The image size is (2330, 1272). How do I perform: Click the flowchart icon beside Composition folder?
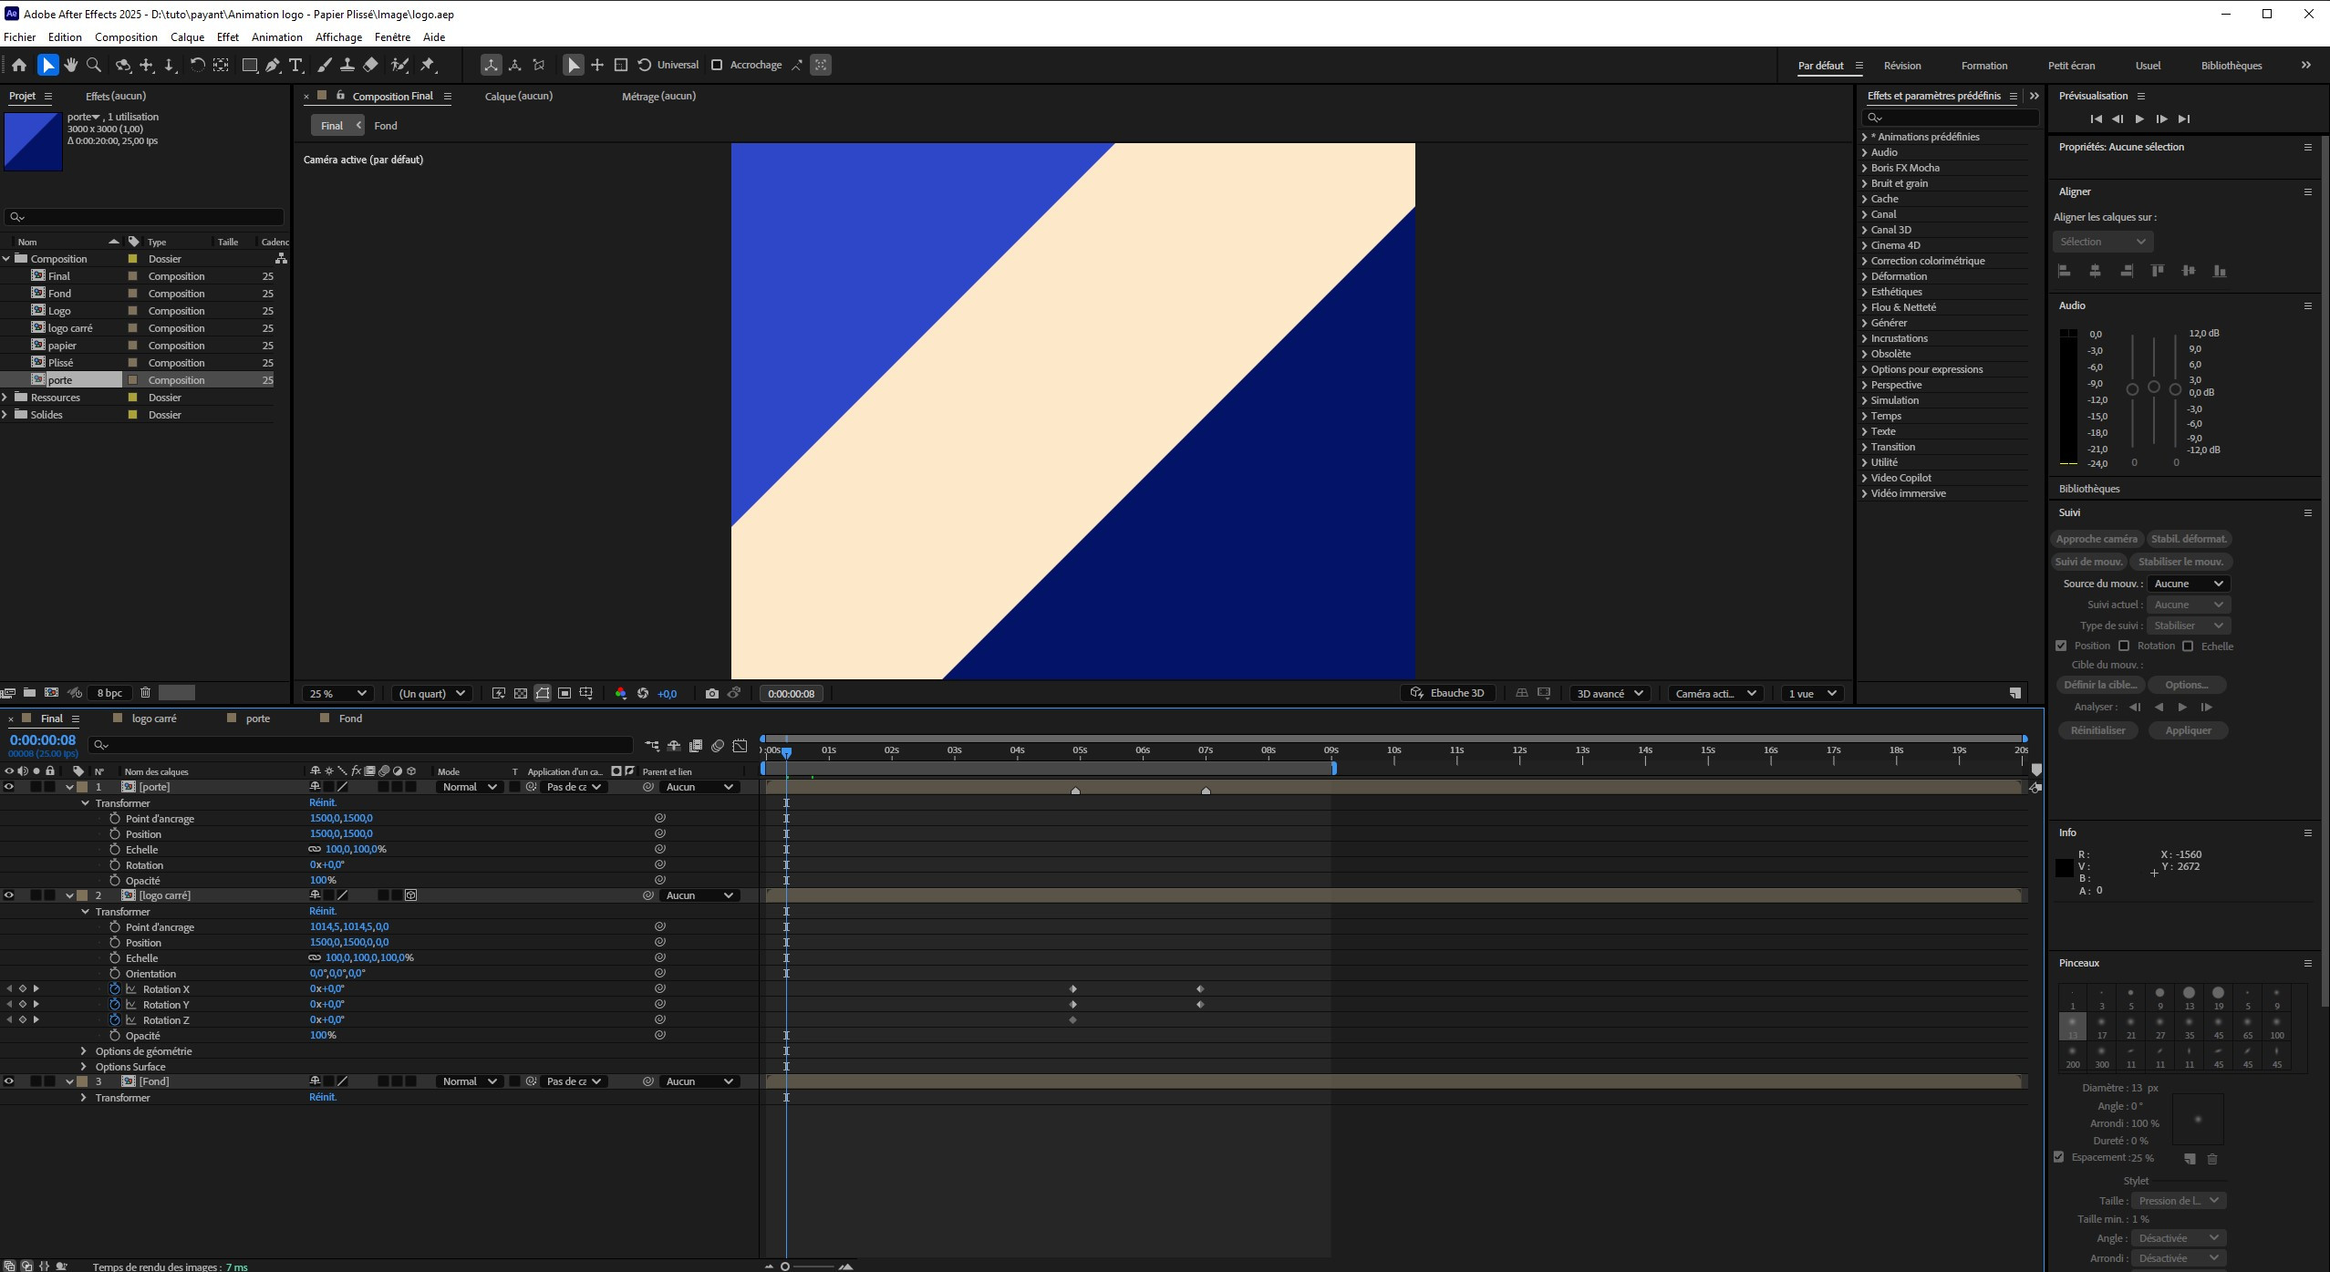point(281,259)
